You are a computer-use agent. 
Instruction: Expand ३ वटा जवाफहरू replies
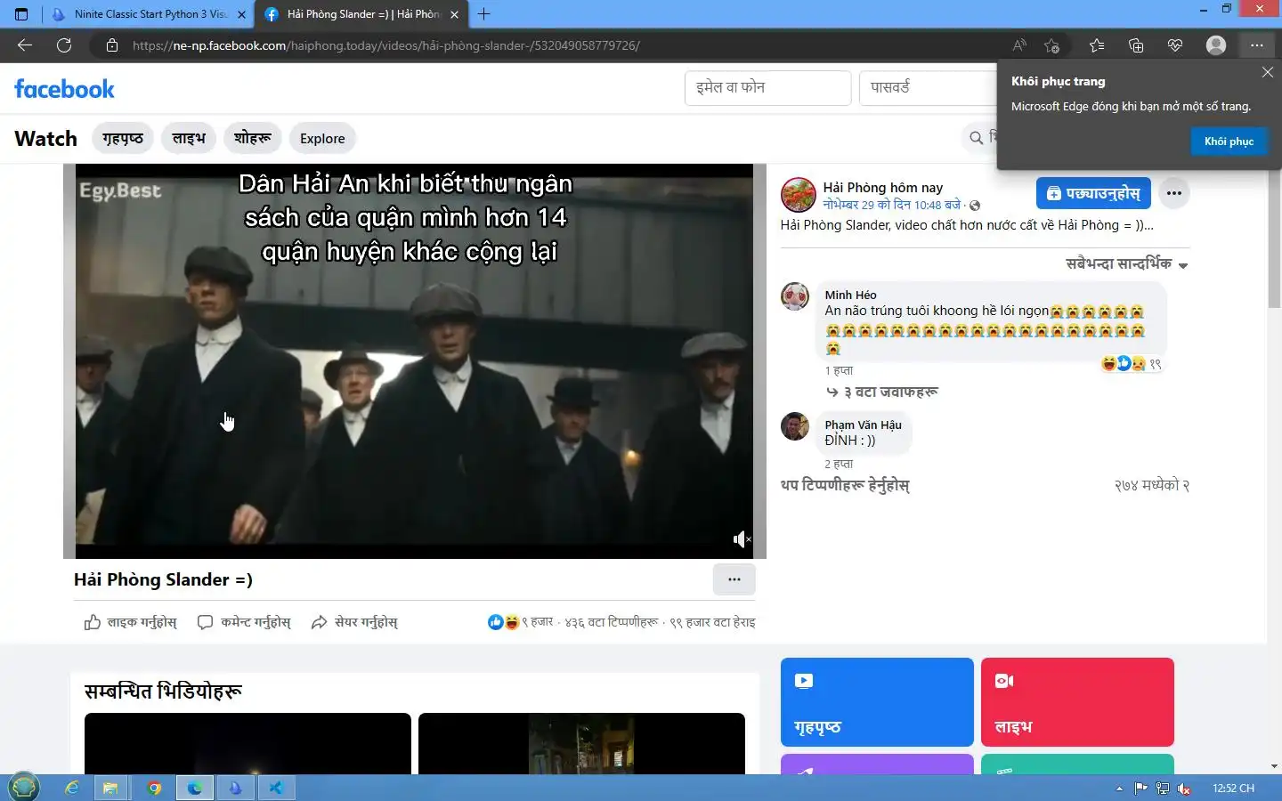(x=881, y=392)
